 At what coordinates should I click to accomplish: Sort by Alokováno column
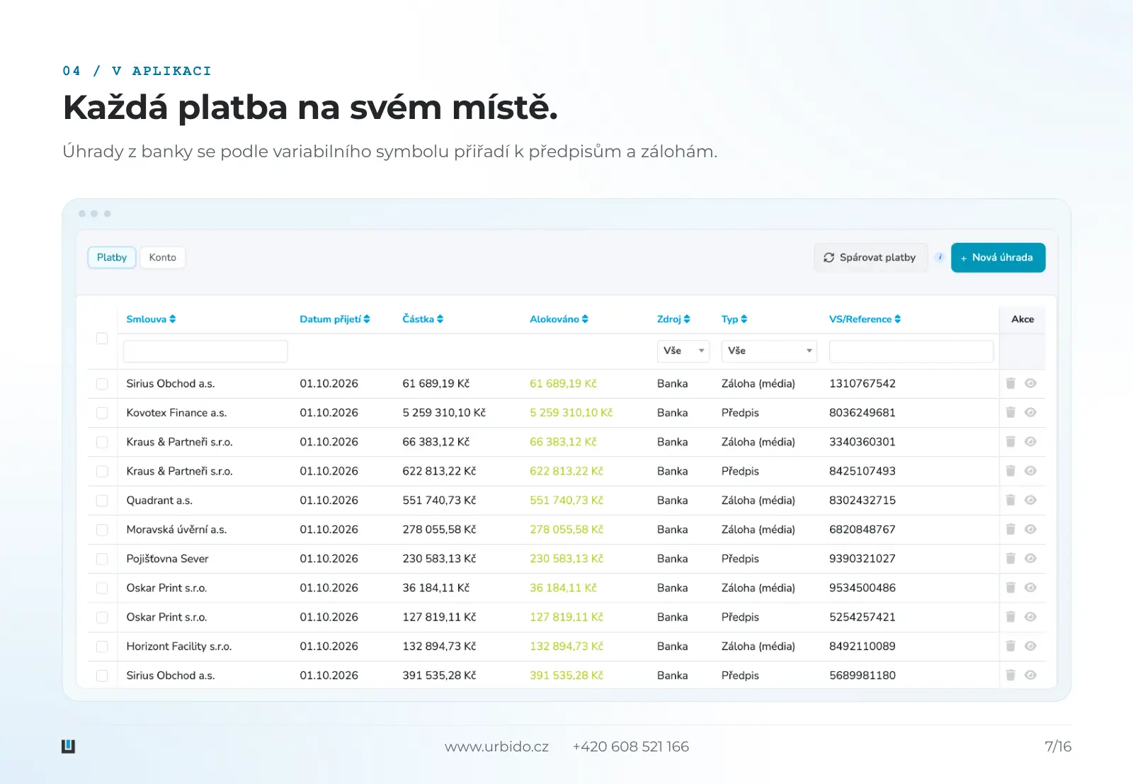coord(559,319)
